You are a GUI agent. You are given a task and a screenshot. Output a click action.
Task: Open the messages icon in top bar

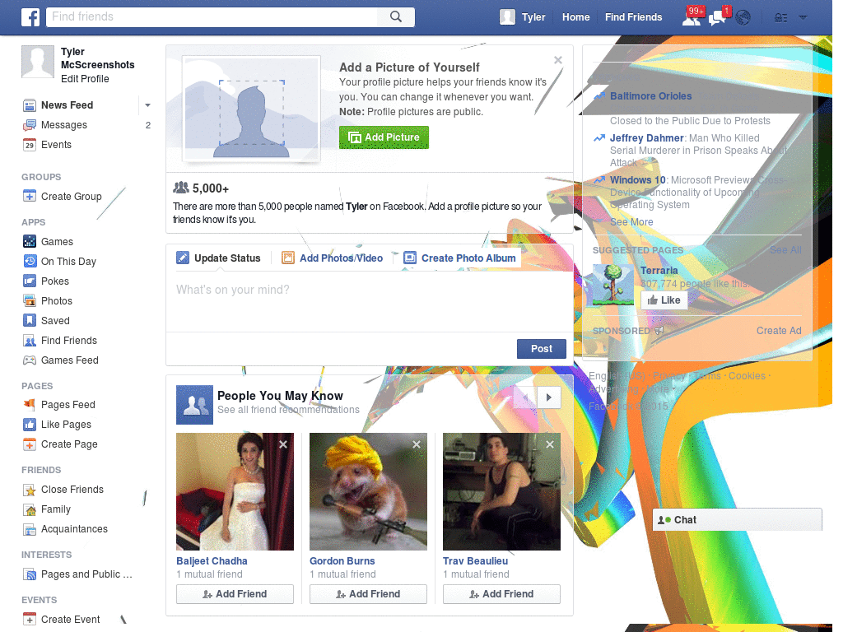pyautogui.click(x=717, y=18)
